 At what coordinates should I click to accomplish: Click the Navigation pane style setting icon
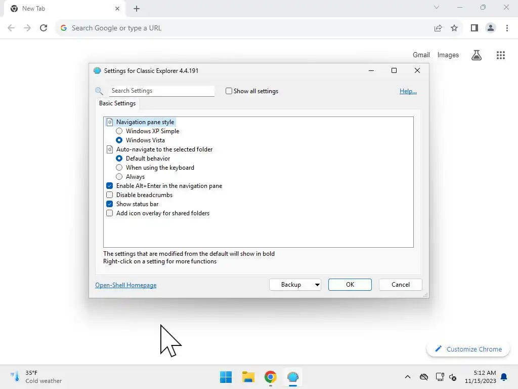point(110,122)
